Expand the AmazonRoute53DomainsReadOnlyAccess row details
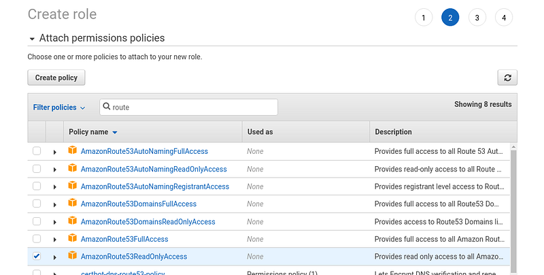 pyautogui.click(x=55, y=222)
